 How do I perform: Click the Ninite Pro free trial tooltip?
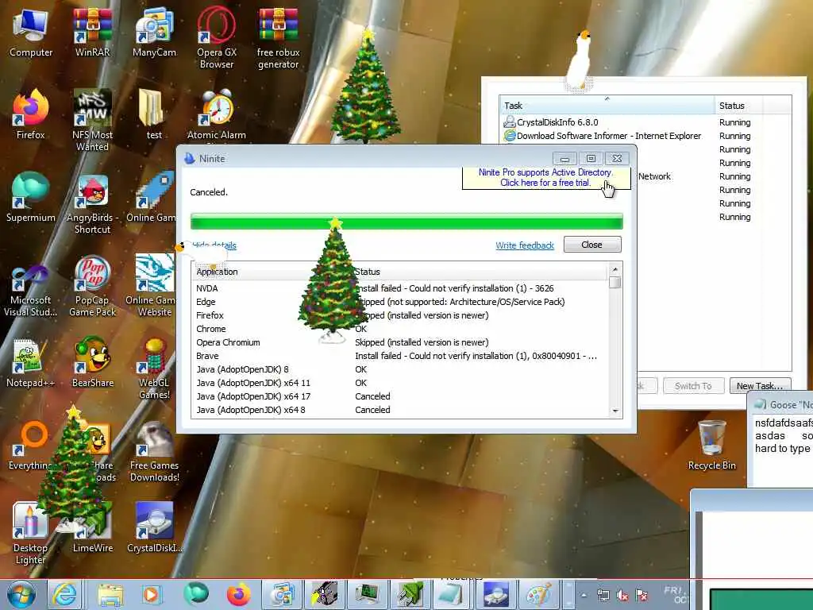tap(545, 177)
